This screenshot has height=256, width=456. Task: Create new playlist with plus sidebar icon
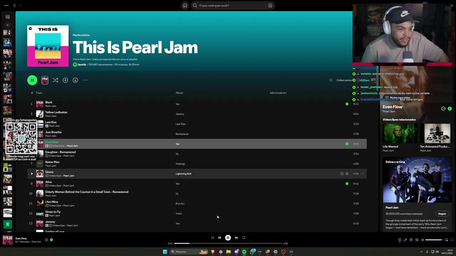coord(7,25)
